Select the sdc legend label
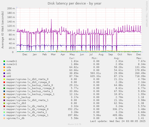The image size is (149, 127). coord(9,73)
